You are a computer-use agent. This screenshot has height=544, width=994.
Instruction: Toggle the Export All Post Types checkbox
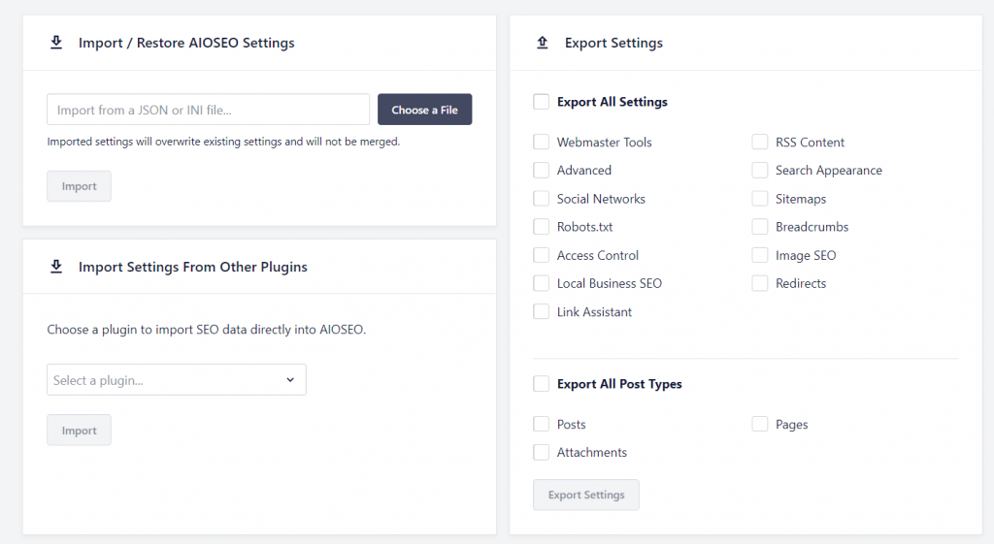(541, 384)
